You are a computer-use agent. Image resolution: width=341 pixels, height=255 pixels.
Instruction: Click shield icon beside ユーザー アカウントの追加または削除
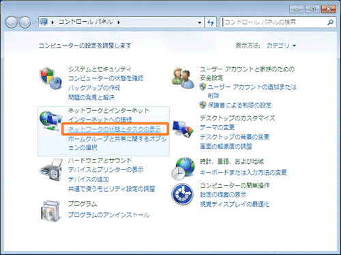tap(203, 87)
